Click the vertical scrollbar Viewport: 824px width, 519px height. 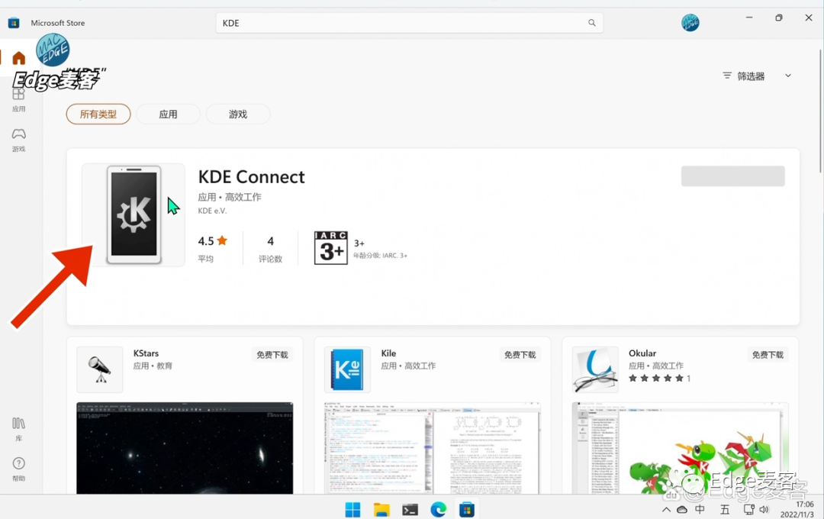pyautogui.click(x=819, y=111)
